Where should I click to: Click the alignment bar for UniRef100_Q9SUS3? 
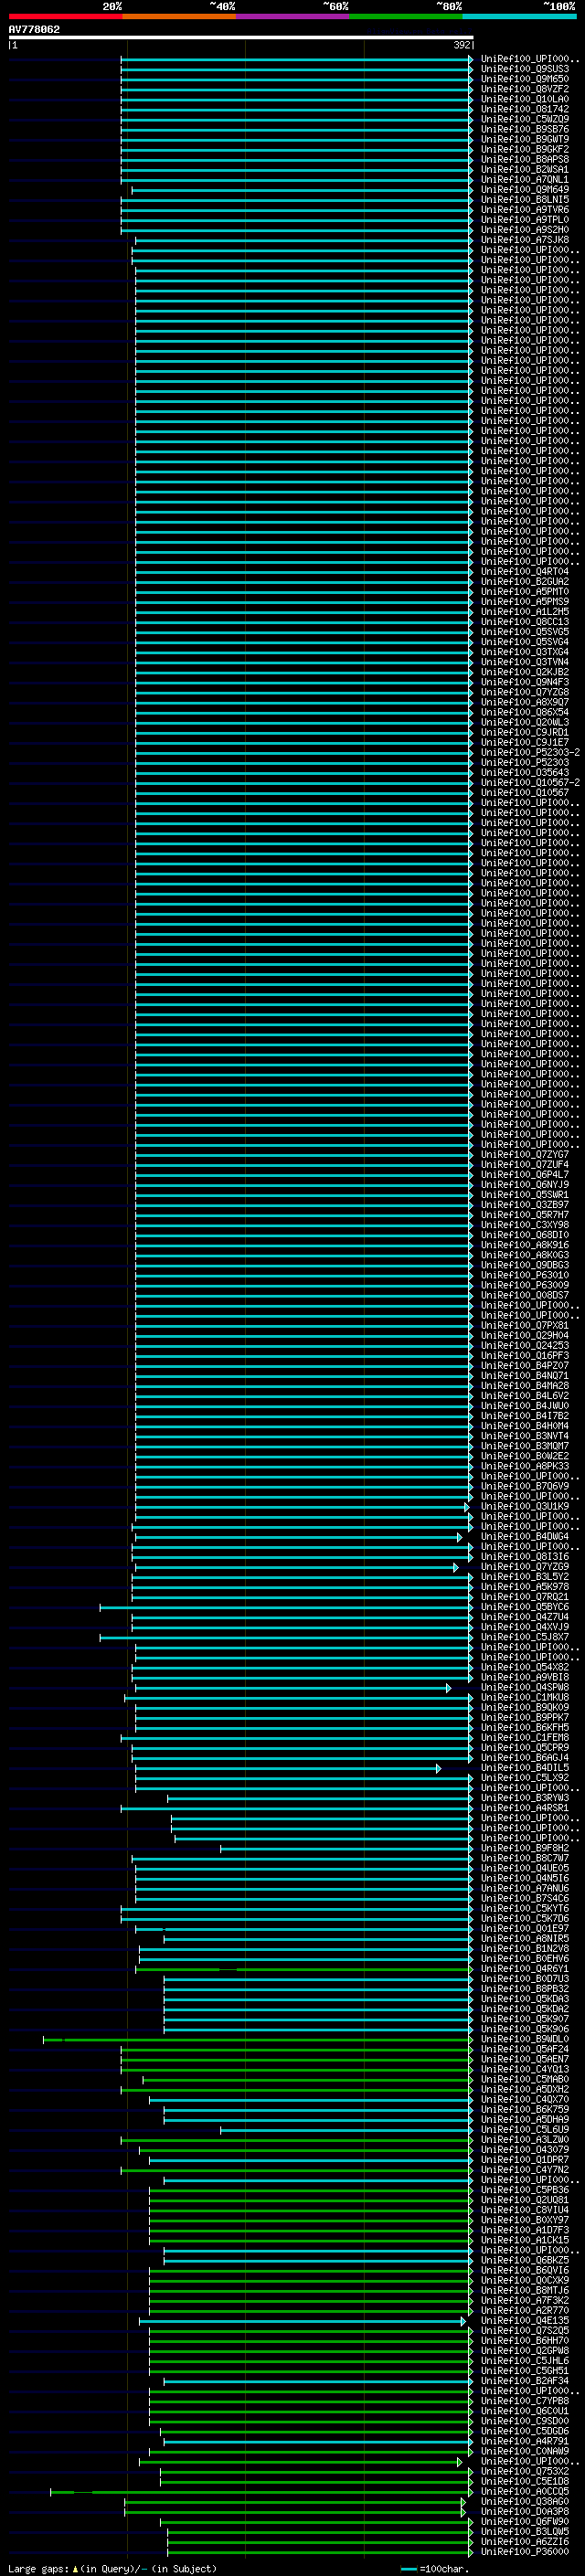tap(296, 70)
